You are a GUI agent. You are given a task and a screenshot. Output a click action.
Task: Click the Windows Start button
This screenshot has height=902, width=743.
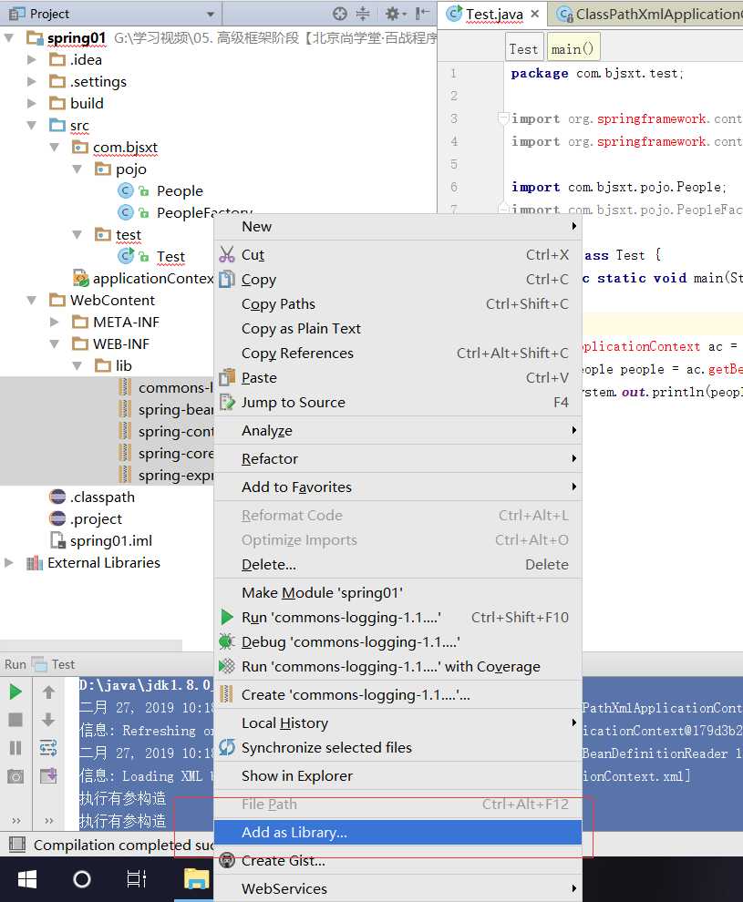point(27,879)
